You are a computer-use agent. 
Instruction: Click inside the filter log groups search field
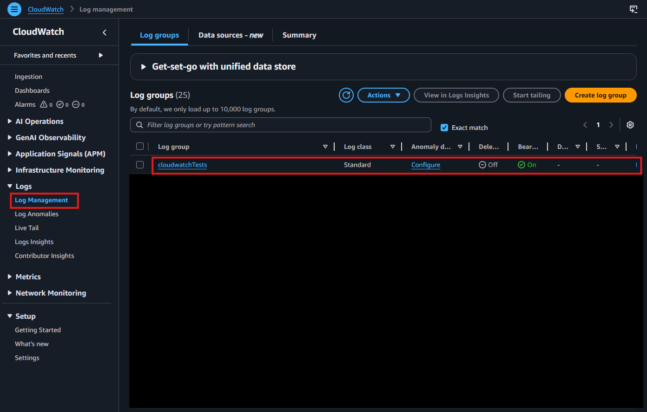point(279,125)
